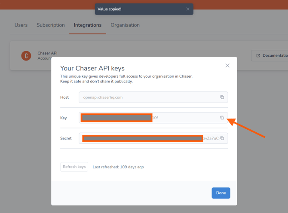This screenshot has width=288, height=213.
Task: Copy the Secret value icon
Action: click(x=222, y=138)
